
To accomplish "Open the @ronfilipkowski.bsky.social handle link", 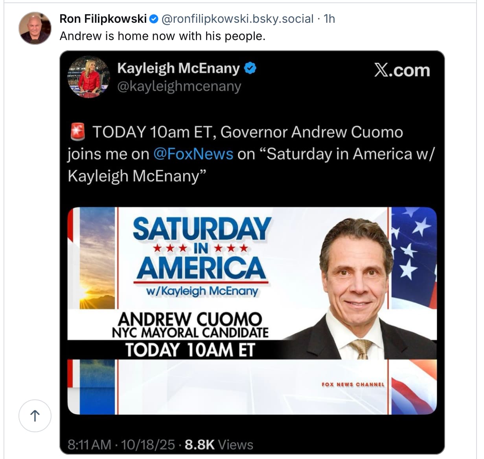I will [x=237, y=18].
